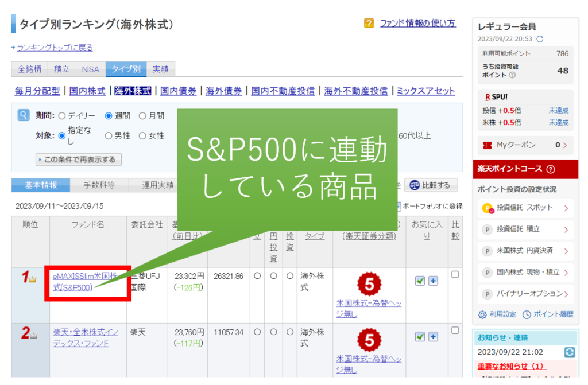Image resolution: width=588 pixels, height=385 pixels.
Task: Click the help icon beside 楽天ポイントコース
Action: pyautogui.click(x=551, y=169)
